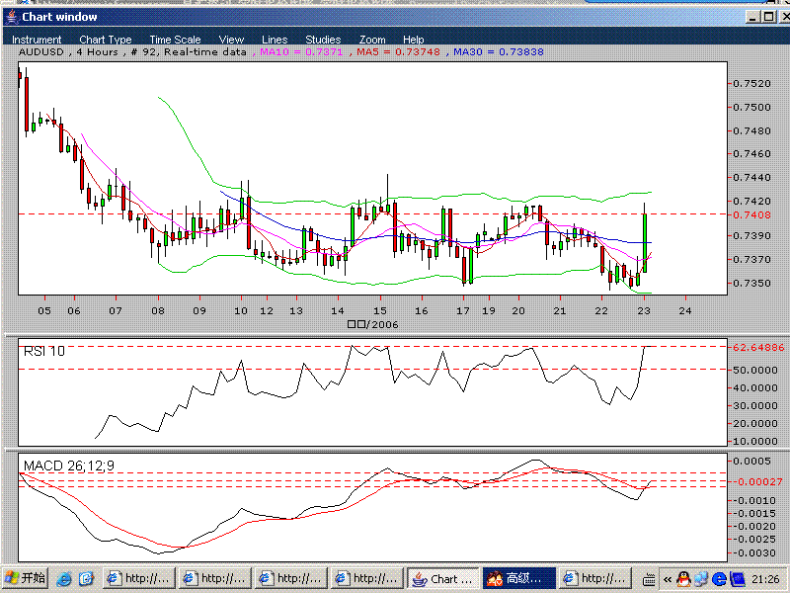Click the latest tall green candlestick at 23
Screen dimensions: 790x593
coord(645,242)
